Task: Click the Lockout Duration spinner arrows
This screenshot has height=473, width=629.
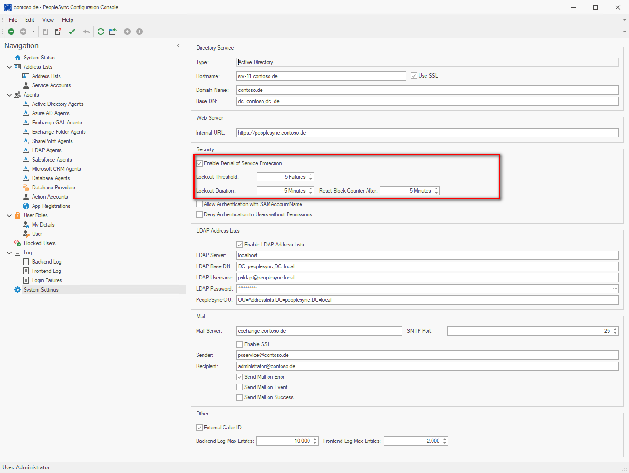Action: tap(311, 191)
